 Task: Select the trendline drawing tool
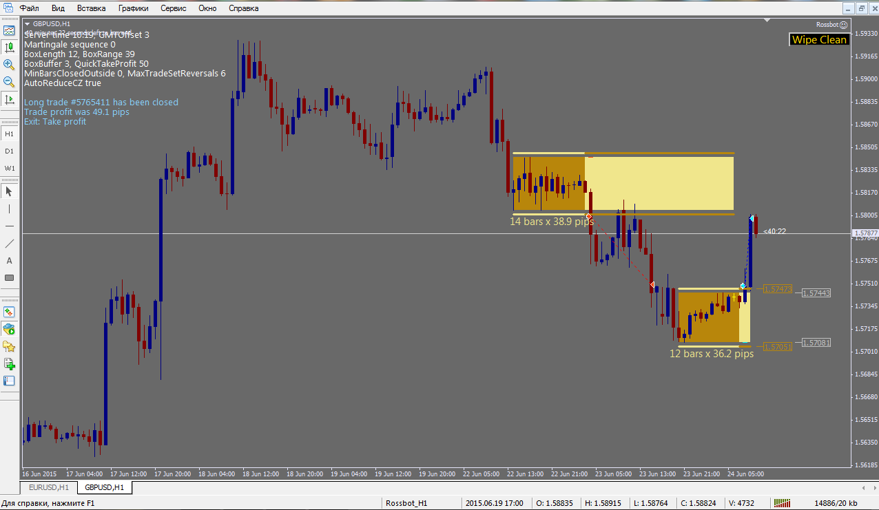pyautogui.click(x=9, y=243)
